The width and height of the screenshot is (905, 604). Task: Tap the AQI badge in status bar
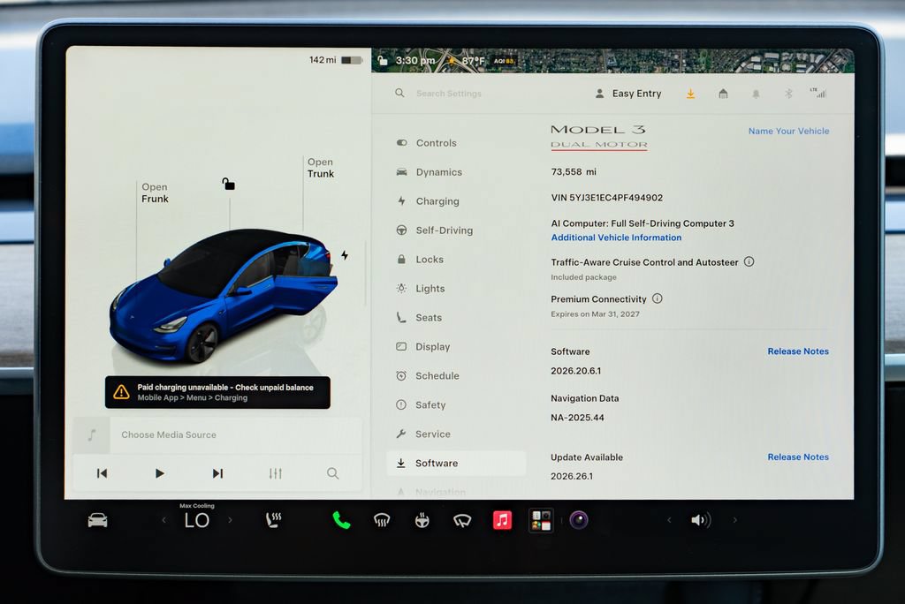[x=504, y=61]
